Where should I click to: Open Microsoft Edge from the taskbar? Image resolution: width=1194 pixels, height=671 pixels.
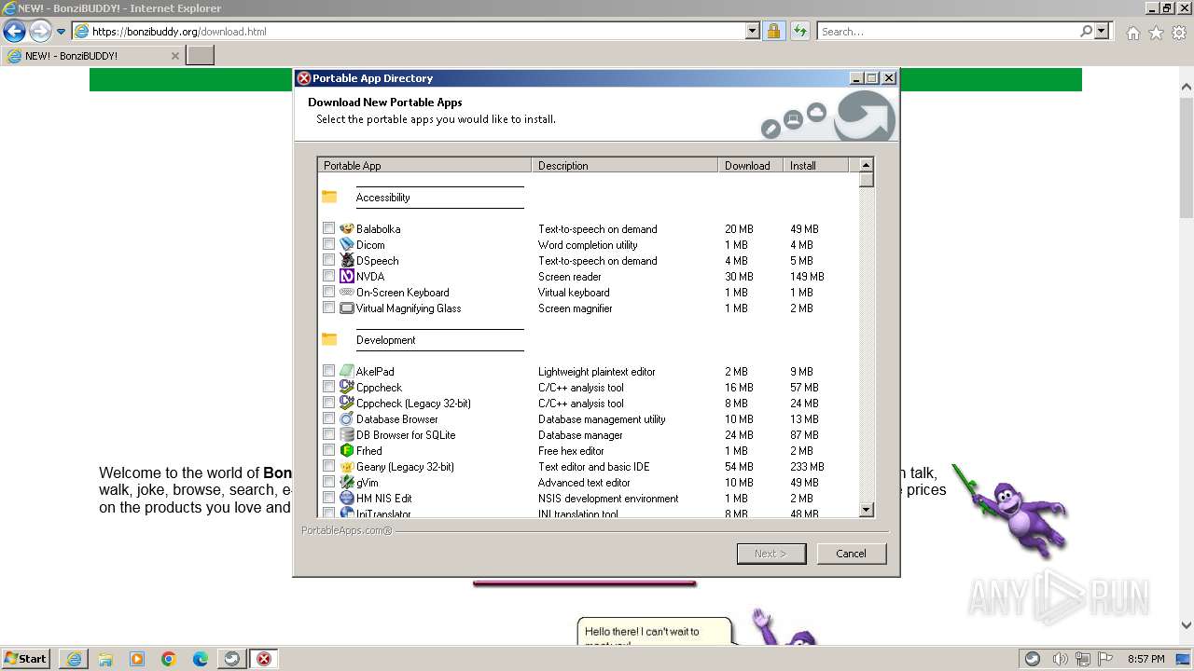click(x=201, y=659)
